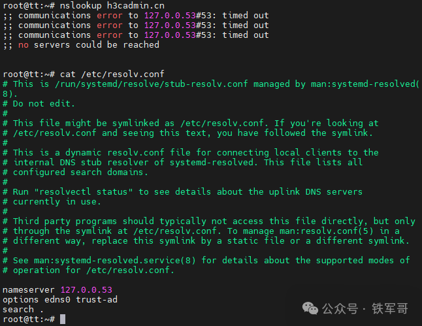Screen dimensions: 422x326
Task: Click the nslookup h3cadmin.cn command text
Action: [x=112, y=6]
